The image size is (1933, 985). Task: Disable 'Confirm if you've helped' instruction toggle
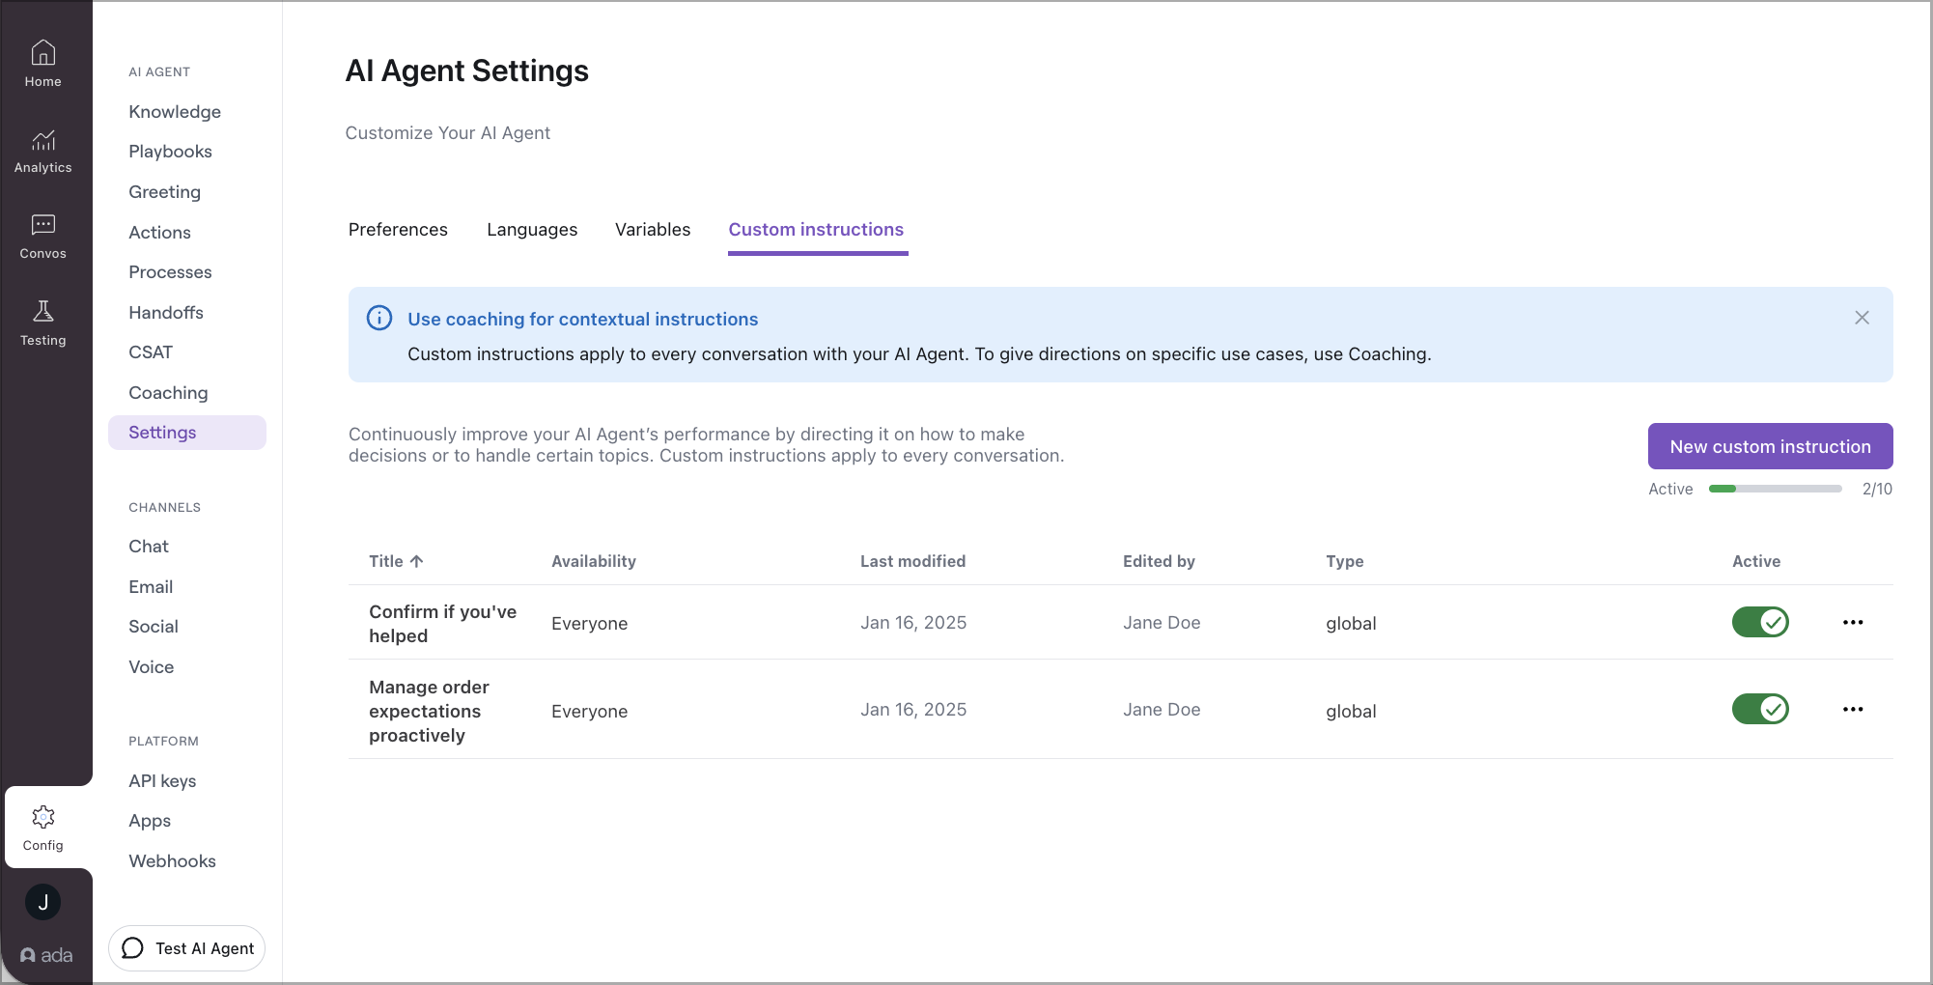(1759, 622)
